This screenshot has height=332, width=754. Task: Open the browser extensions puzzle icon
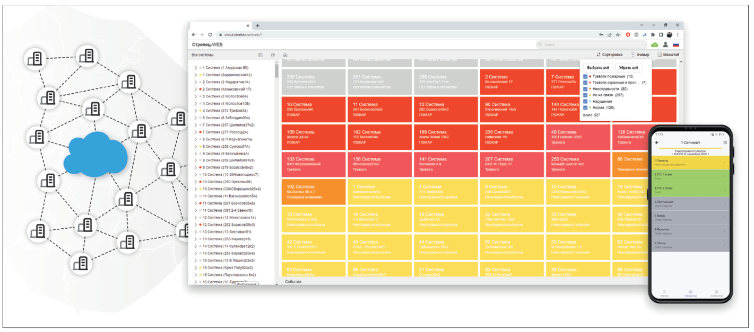pos(653,34)
